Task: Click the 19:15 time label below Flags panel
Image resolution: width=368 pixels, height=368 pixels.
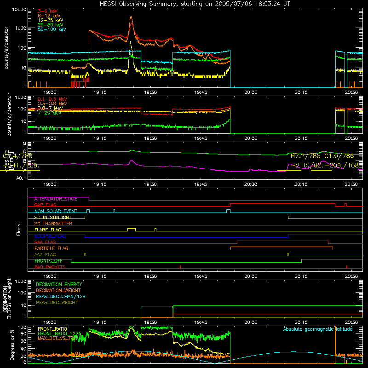Action: tap(100, 276)
